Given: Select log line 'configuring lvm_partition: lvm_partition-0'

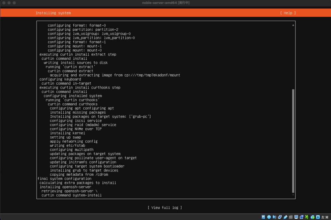Looking at the screenshot, I should [x=91, y=38].
